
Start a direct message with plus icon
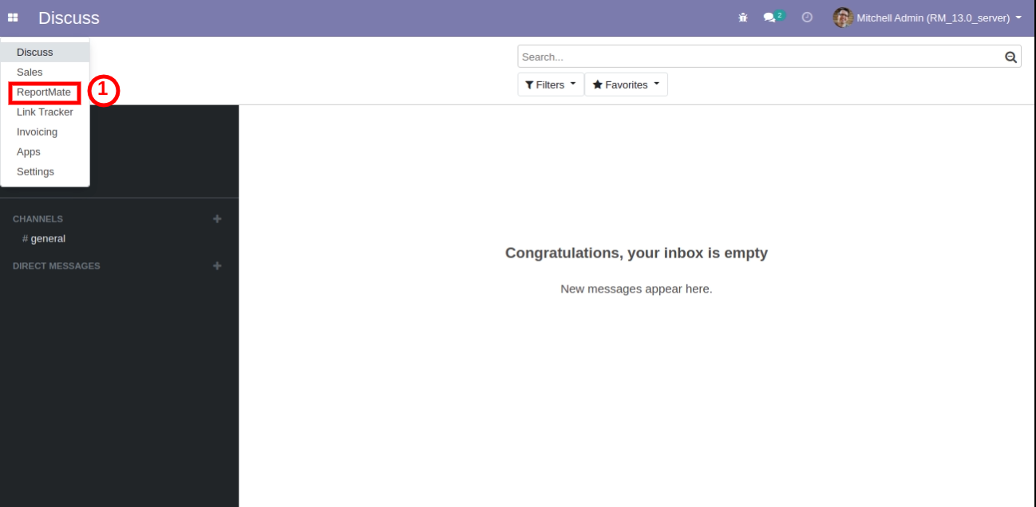(217, 265)
